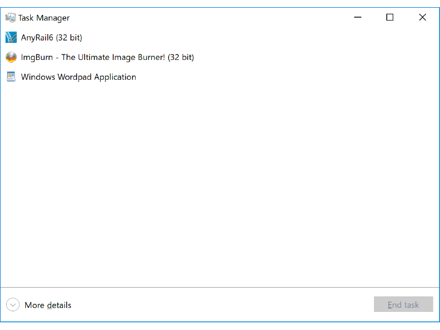
Task: Open More details view
Action: pyautogui.click(x=48, y=305)
